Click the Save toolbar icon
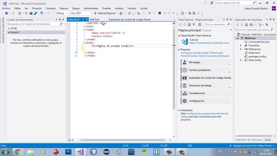277x156 pixels. pos(31,13)
